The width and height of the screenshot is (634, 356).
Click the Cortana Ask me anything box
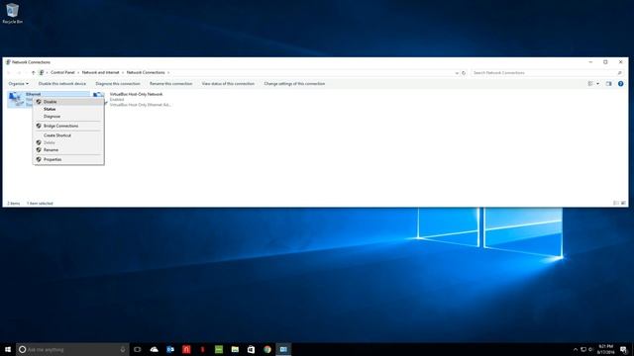tap(72, 349)
